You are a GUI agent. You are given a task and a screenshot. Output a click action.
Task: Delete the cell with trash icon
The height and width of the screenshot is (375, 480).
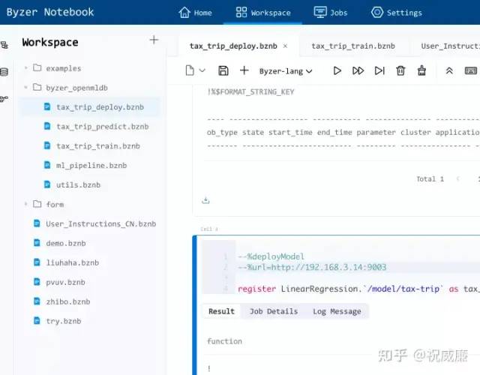(x=400, y=70)
